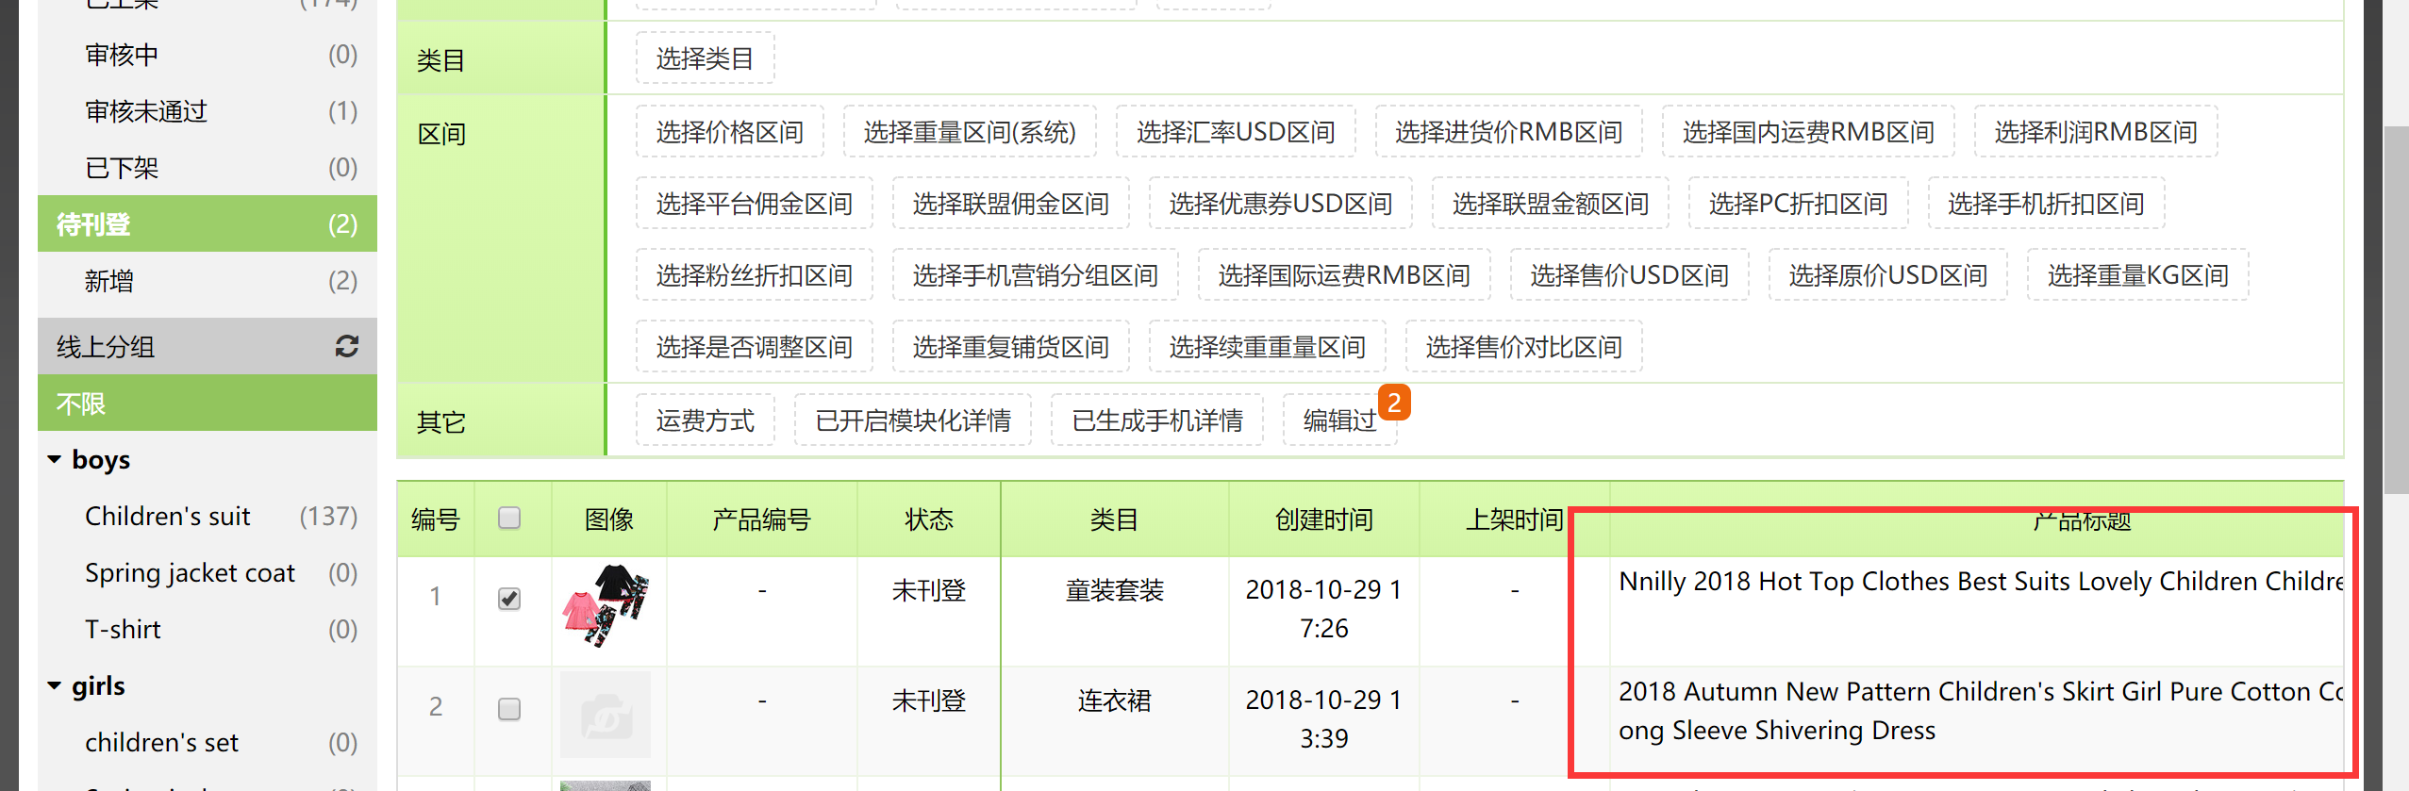Click the 已生成手机详情 filter

click(x=1156, y=420)
